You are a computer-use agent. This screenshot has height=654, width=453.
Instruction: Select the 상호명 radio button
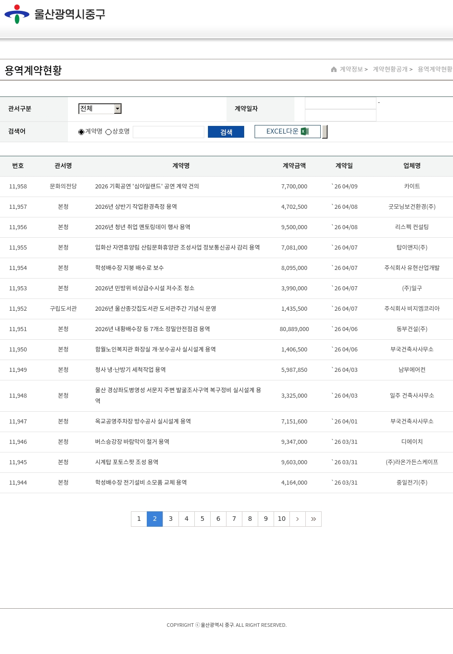tap(108, 132)
